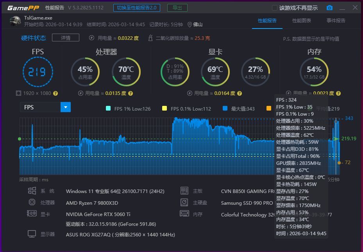Click the processor chip icon
Viewport: 363px width, 252px height.
[32, 202]
